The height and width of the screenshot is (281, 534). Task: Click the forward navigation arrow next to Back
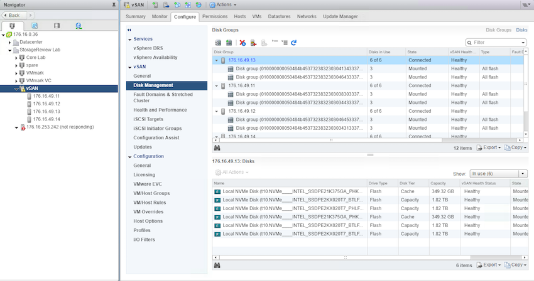coord(31,15)
